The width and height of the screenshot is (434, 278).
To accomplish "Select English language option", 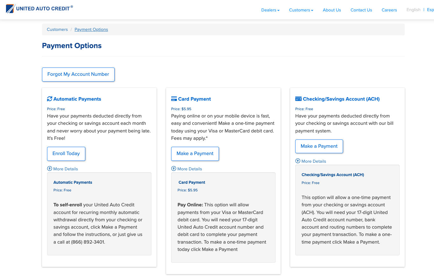I will pos(414,10).
